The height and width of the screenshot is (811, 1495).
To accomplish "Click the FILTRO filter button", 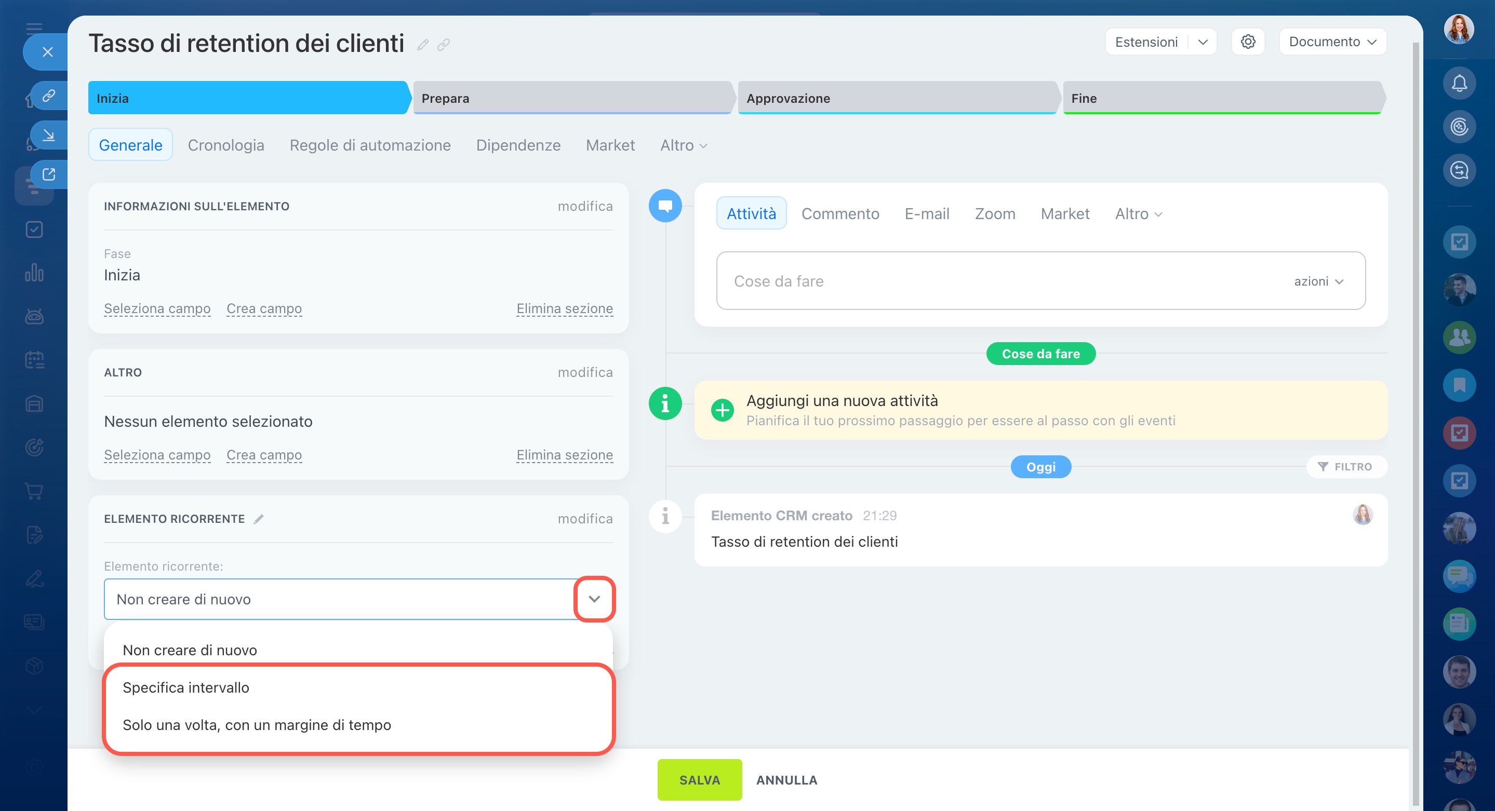I will (x=1345, y=466).
